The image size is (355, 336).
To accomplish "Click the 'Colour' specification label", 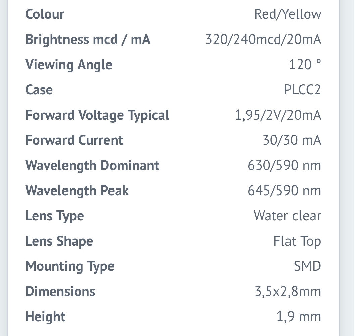I will pyautogui.click(x=45, y=14).
